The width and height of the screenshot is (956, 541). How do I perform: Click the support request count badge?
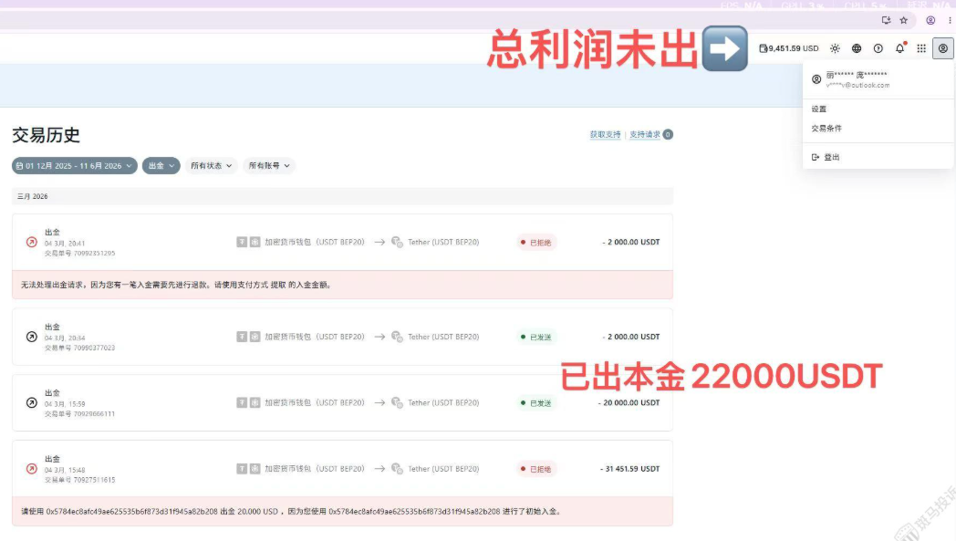click(668, 135)
